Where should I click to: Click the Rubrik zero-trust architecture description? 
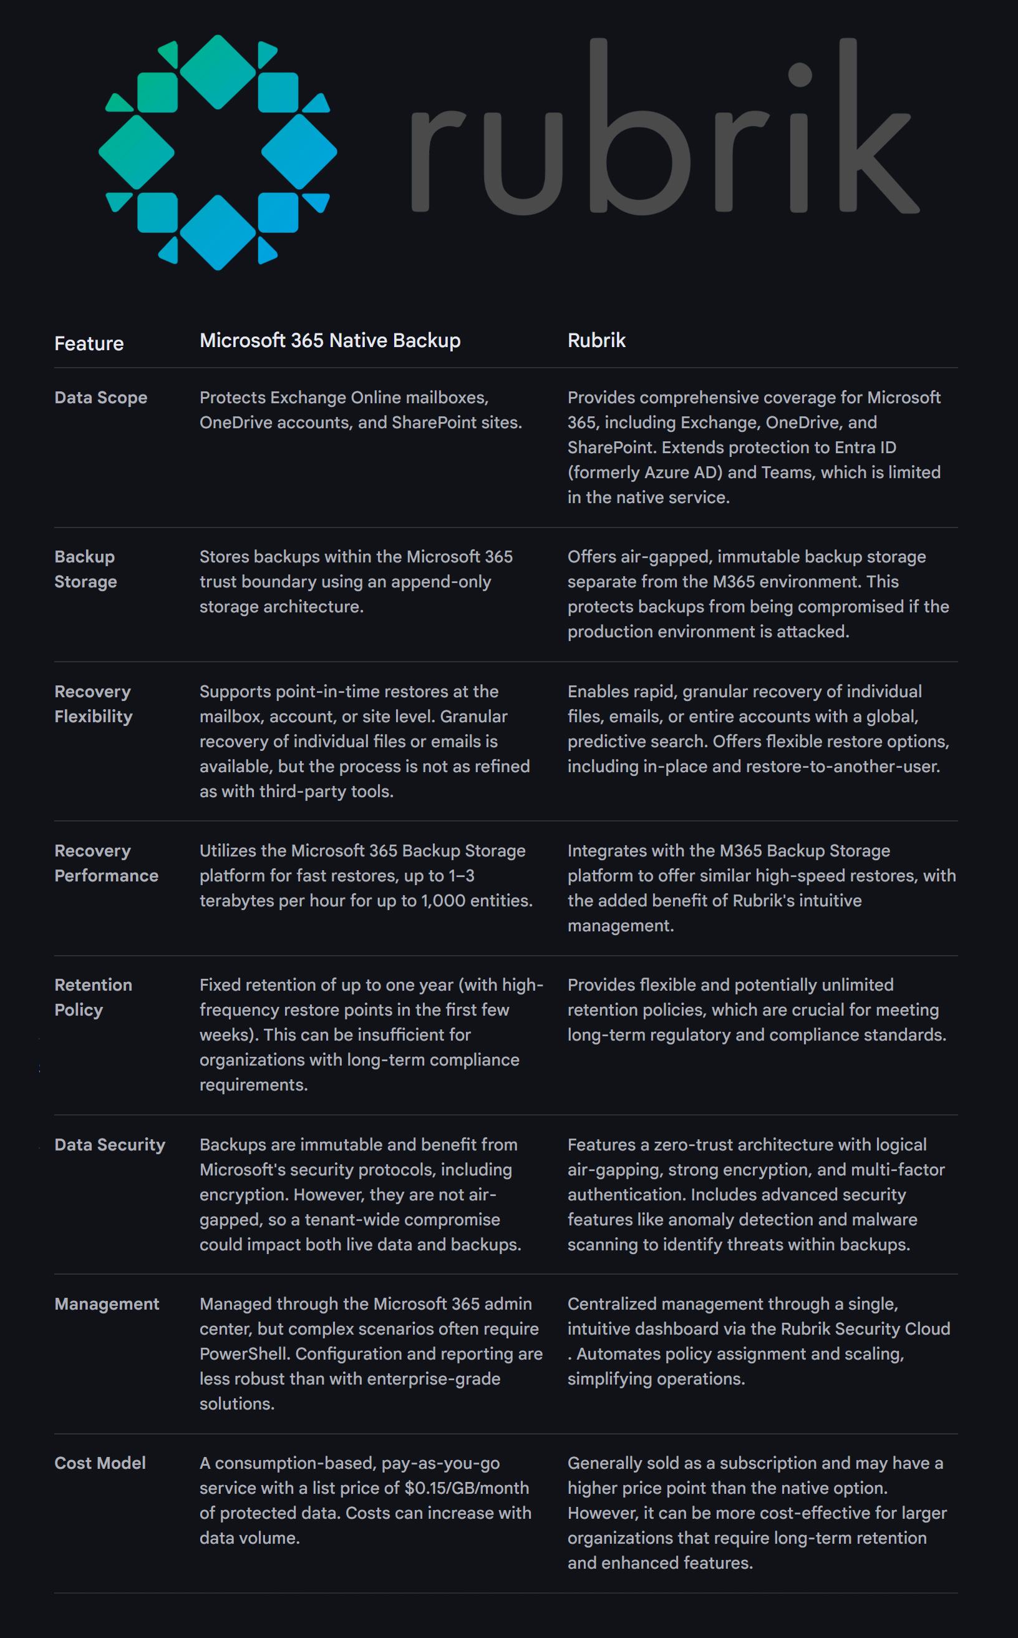coord(755,1194)
